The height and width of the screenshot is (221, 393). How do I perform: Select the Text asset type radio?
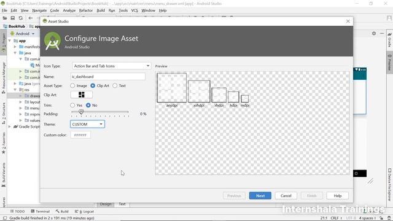tap(115, 86)
